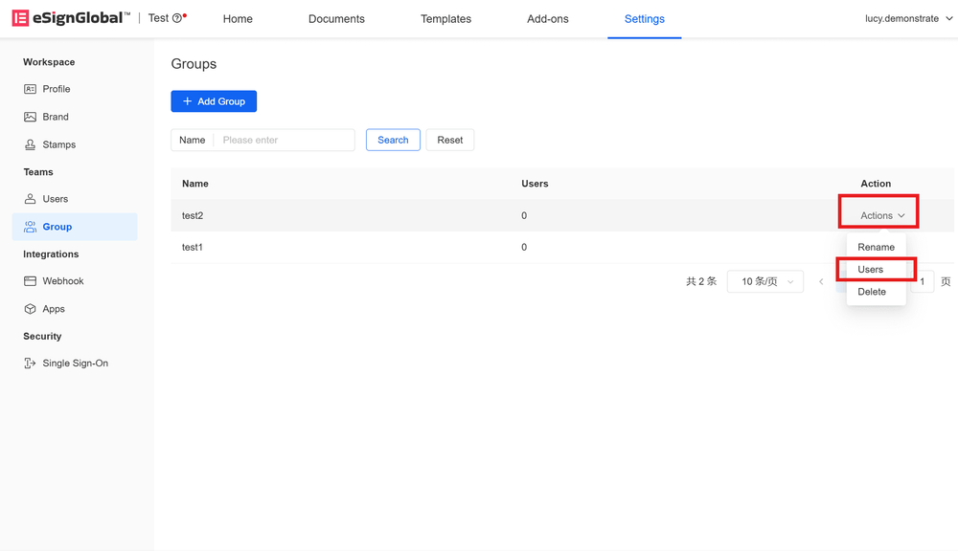
Task: Choose Rename from the Actions menu
Action: point(876,247)
